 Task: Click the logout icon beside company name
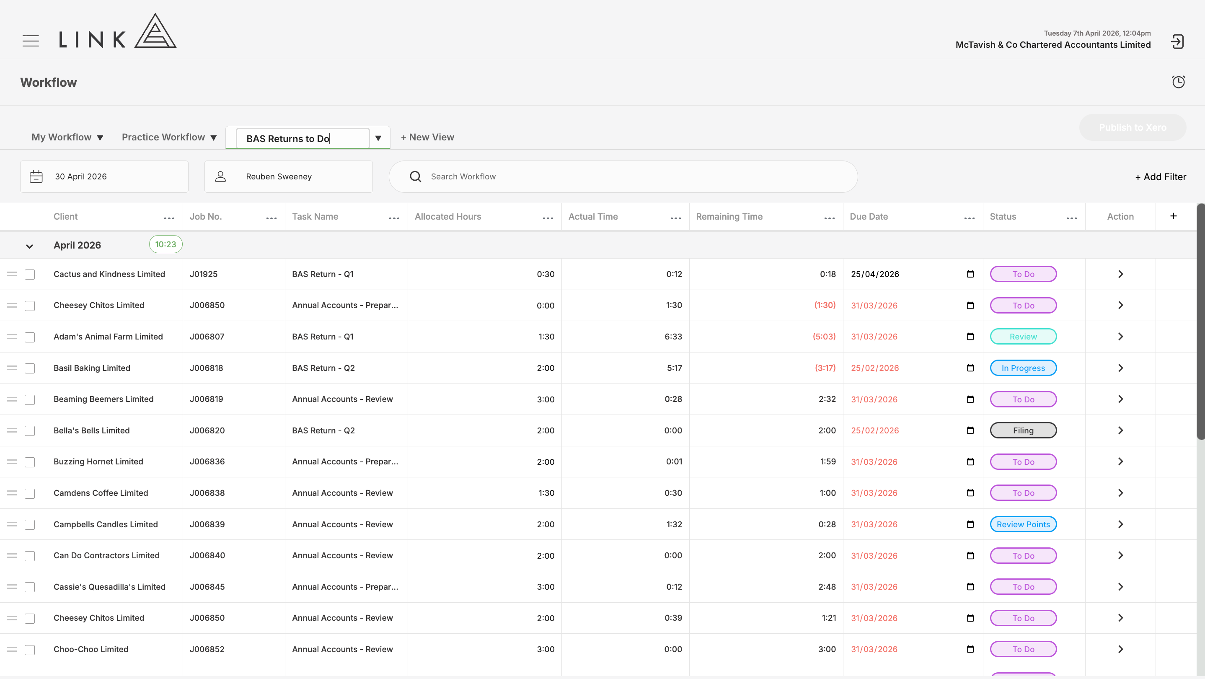[x=1177, y=41]
